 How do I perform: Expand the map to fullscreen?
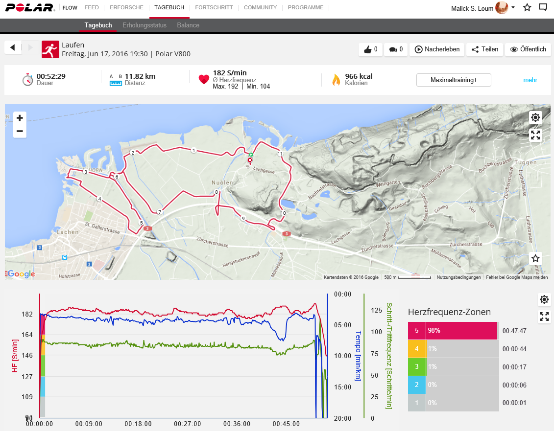pos(535,135)
